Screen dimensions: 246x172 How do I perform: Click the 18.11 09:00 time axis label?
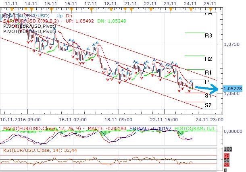[117, 120]
